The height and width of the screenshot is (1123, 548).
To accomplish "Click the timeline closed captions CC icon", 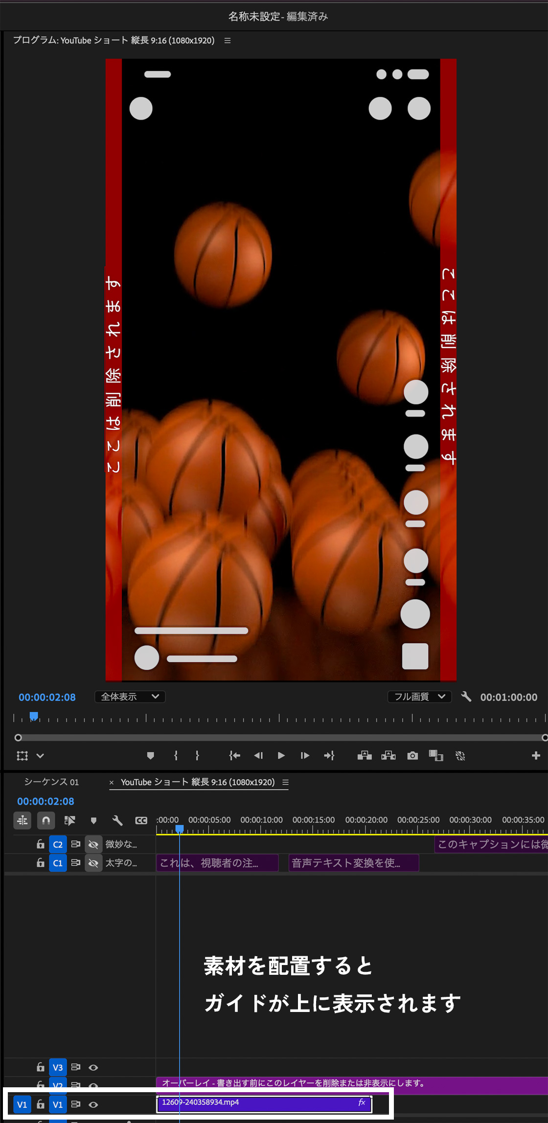I will [141, 820].
